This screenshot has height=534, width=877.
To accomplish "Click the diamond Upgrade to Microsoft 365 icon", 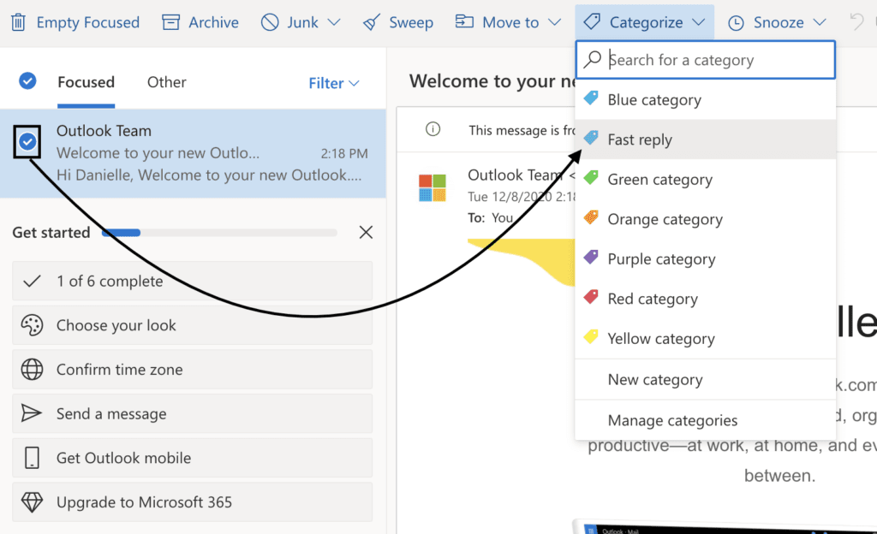I will coord(32,503).
